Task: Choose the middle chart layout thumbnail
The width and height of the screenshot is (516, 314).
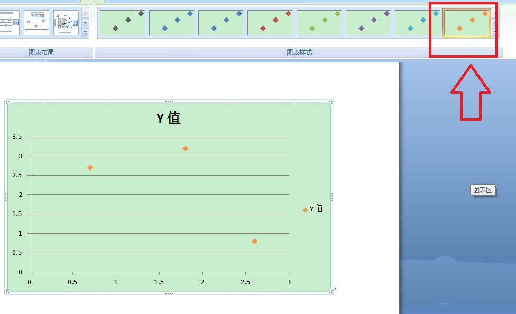Action: click(36, 23)
